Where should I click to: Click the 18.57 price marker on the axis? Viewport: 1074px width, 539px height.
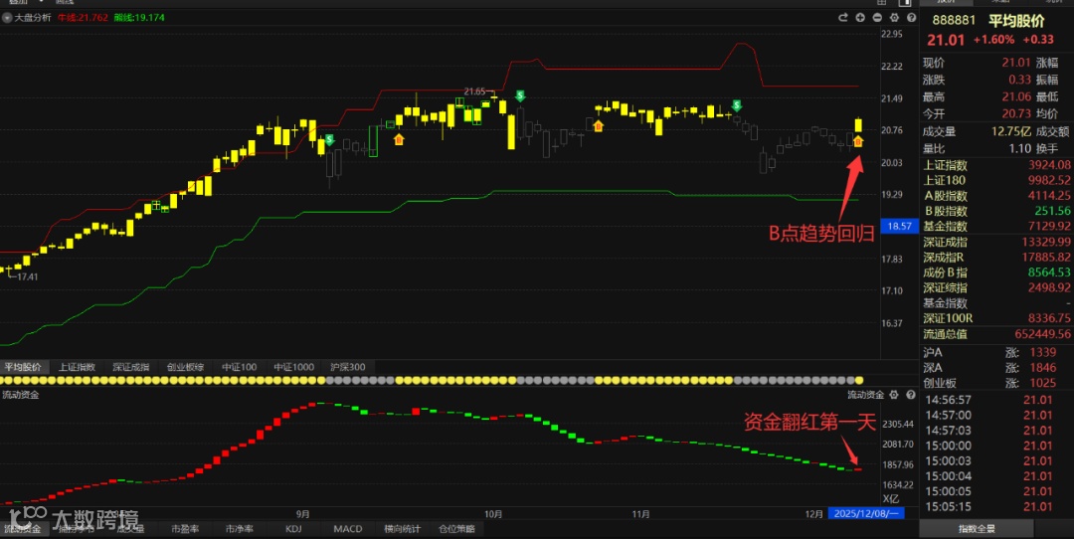pos(899,226)
